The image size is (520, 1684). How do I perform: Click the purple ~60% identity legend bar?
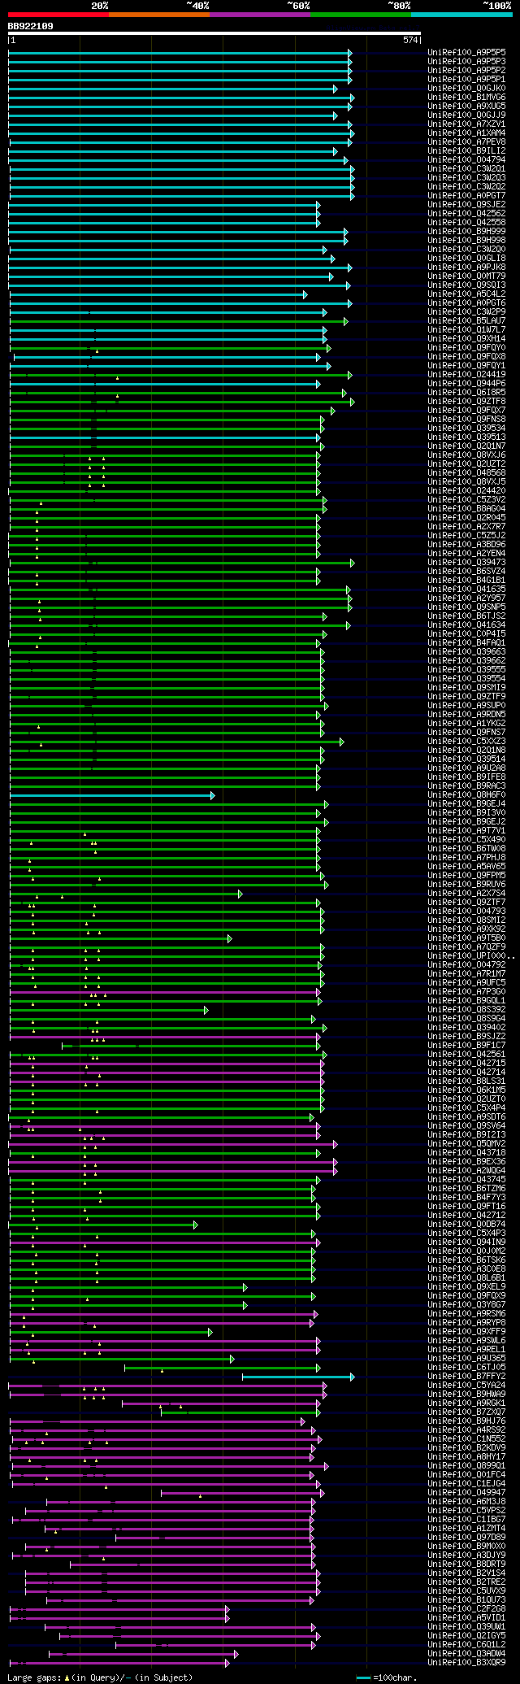coord(259,15)
